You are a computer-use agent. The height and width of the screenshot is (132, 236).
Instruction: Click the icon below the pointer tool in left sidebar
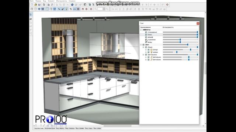tap(31, 19)
